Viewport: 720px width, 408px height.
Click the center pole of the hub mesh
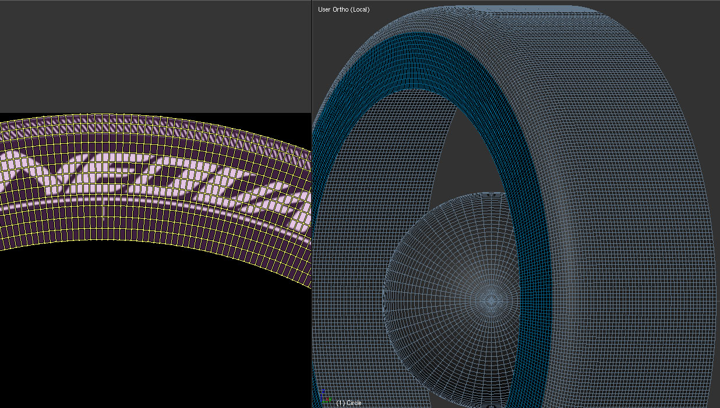pos(492,300)
